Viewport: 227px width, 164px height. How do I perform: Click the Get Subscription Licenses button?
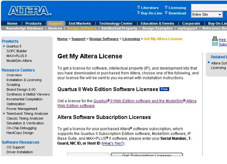(147, 154)
